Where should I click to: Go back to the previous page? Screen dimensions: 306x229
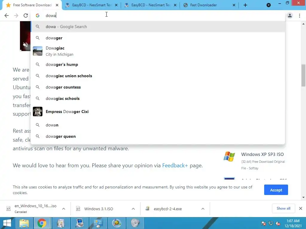pos(7,16)
